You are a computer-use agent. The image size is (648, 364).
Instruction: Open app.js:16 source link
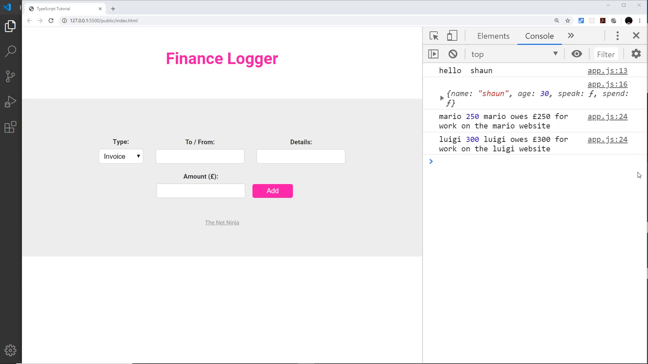click(607, 84)
